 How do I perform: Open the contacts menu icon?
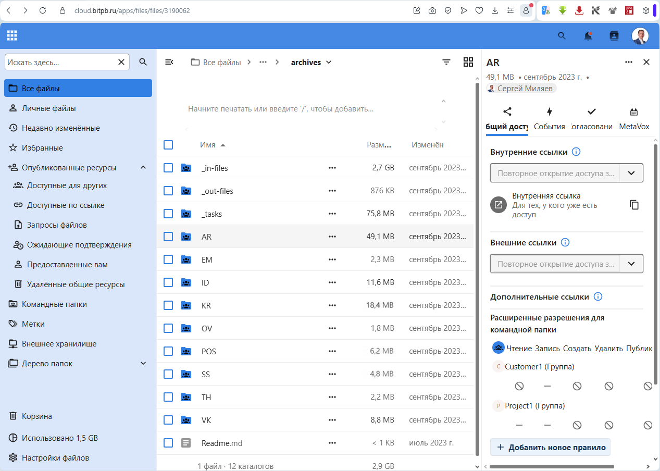click(x=614, y=36)
